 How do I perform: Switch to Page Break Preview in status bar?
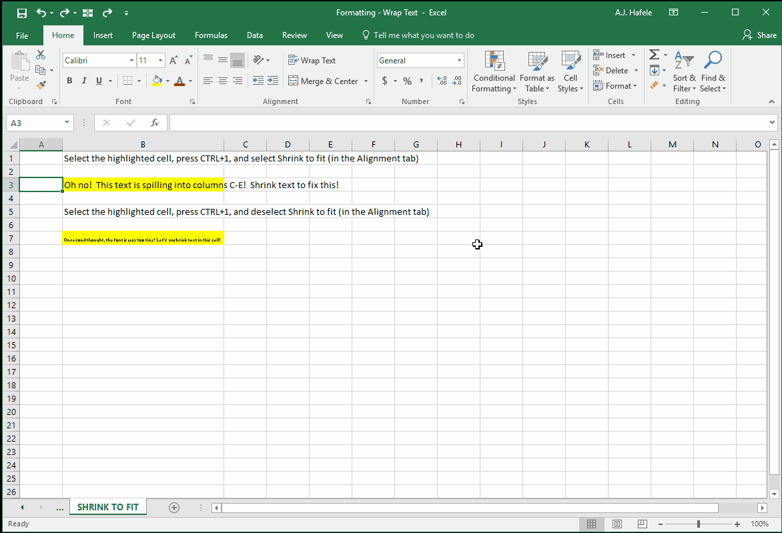tap(643, 524)
